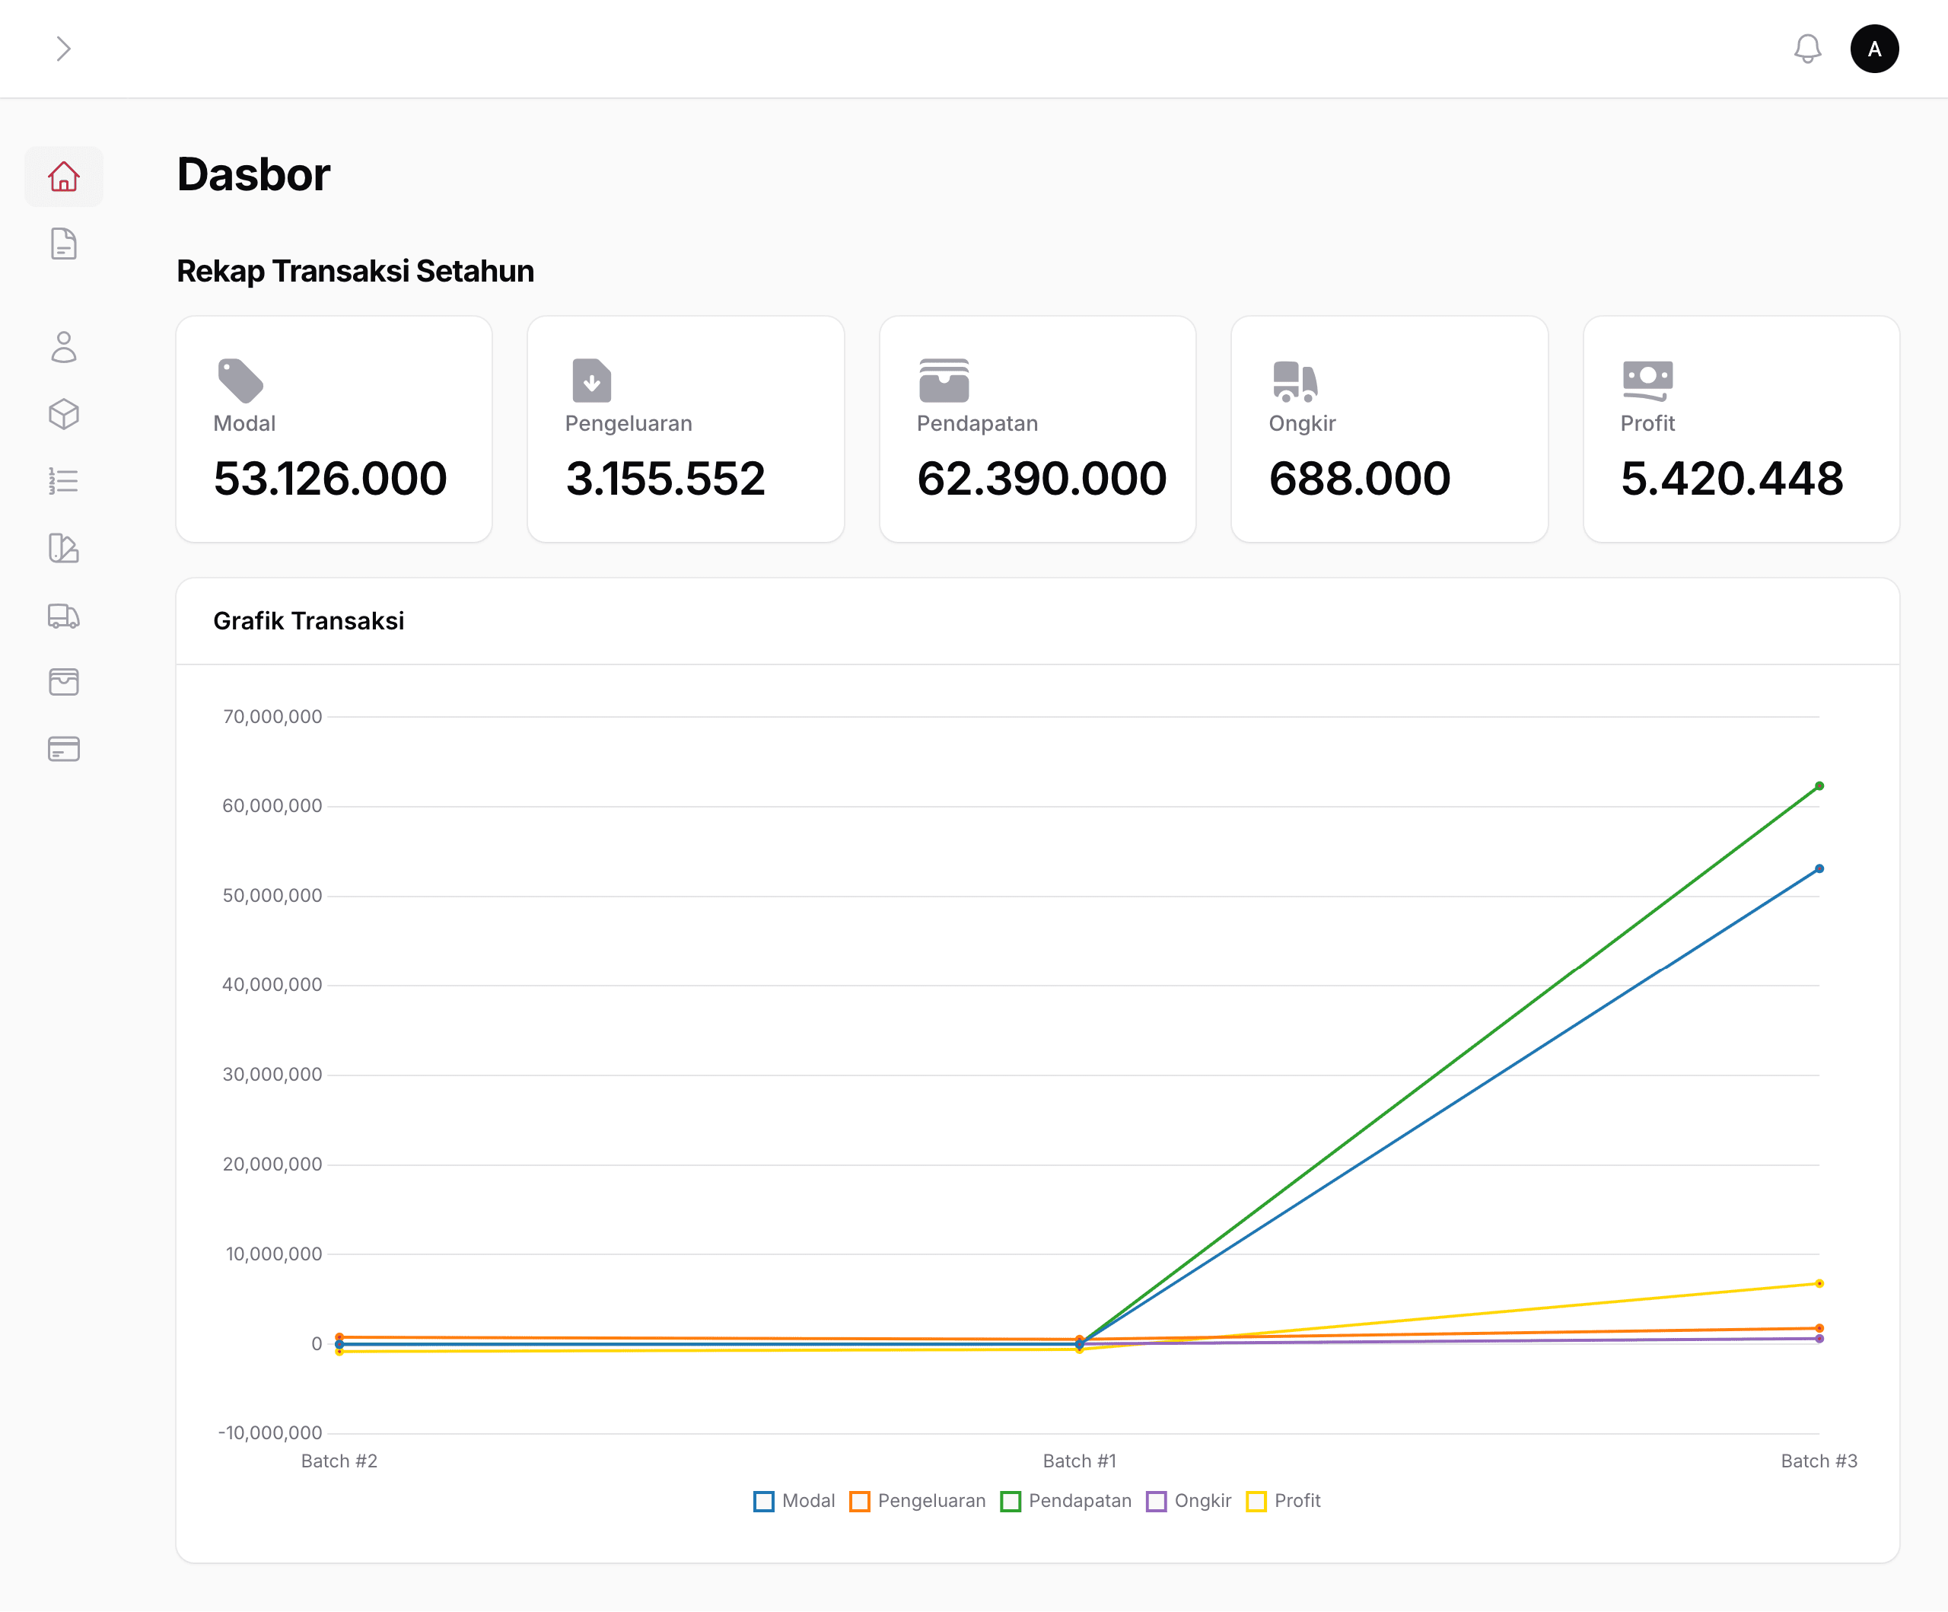Image resolution: width=1948 pixels, height=1612 pixels.
Task: Click the Profit summary card
Action: click(x=1740, y=430)
